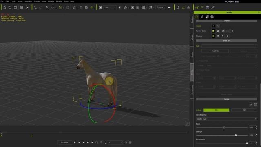The width and height of the screenshot is (261, 147).
Task: Turn Spring Activate On
Action: tap(216, 110)
